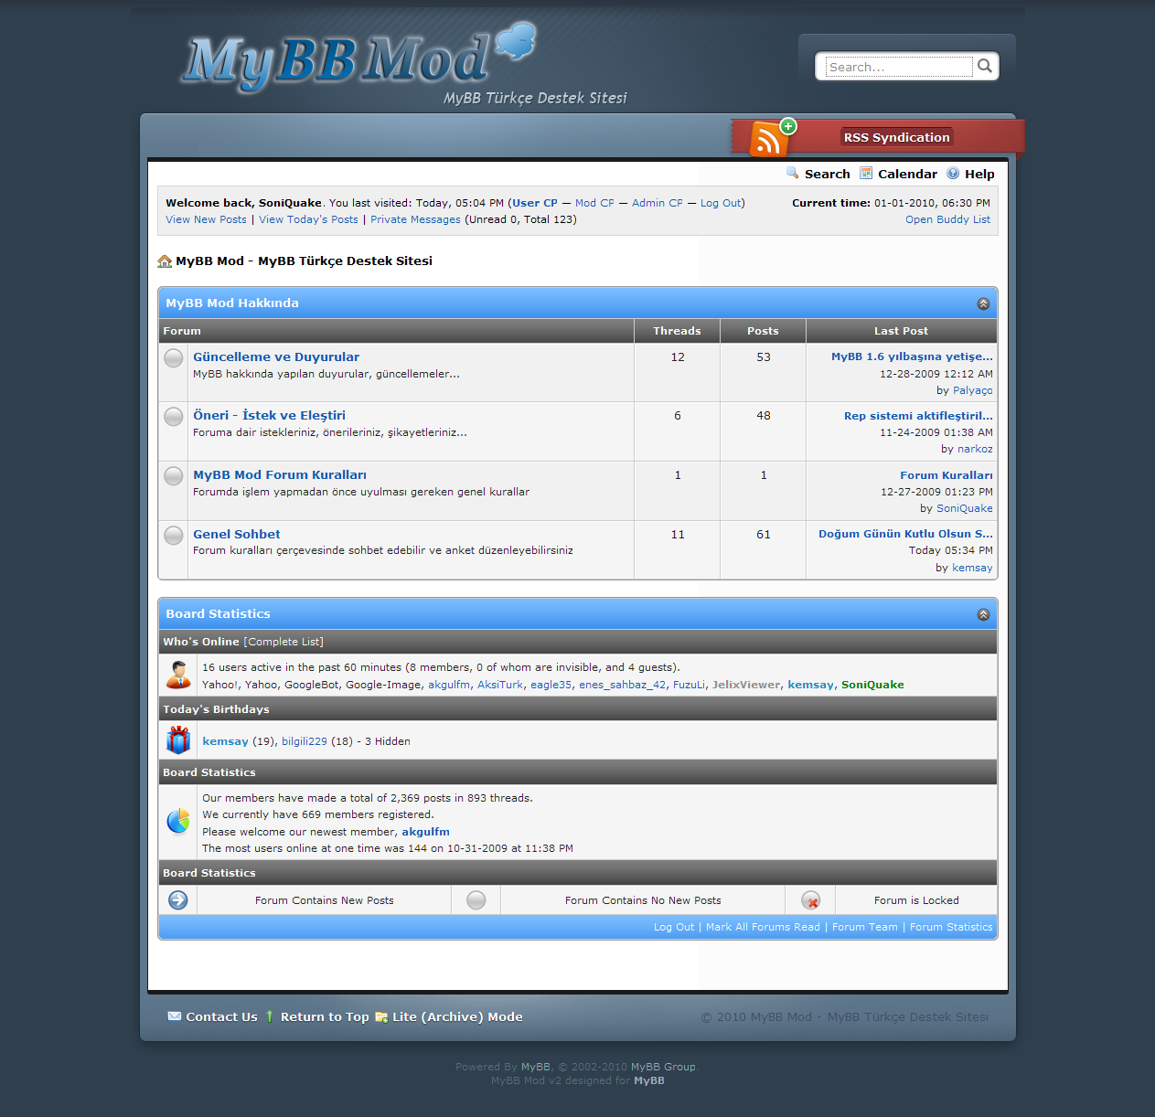Open the Help page from top menu
The height and width of the screenshot is (1117, 1155).
point(979,174)
